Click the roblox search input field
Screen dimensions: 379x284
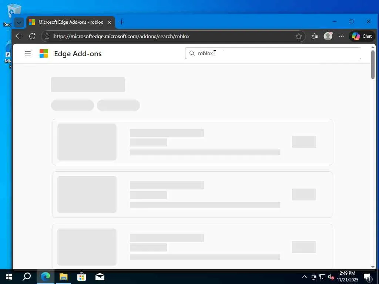click(273, 53)
